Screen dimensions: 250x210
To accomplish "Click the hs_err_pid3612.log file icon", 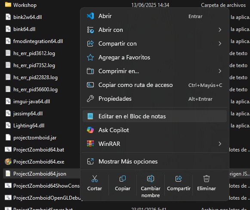I will tap(8, 53).
